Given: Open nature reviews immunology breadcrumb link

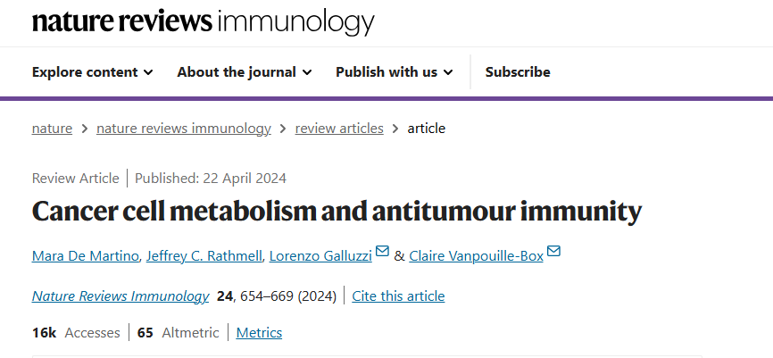Looking at the screenshot, I should (183, 129).
